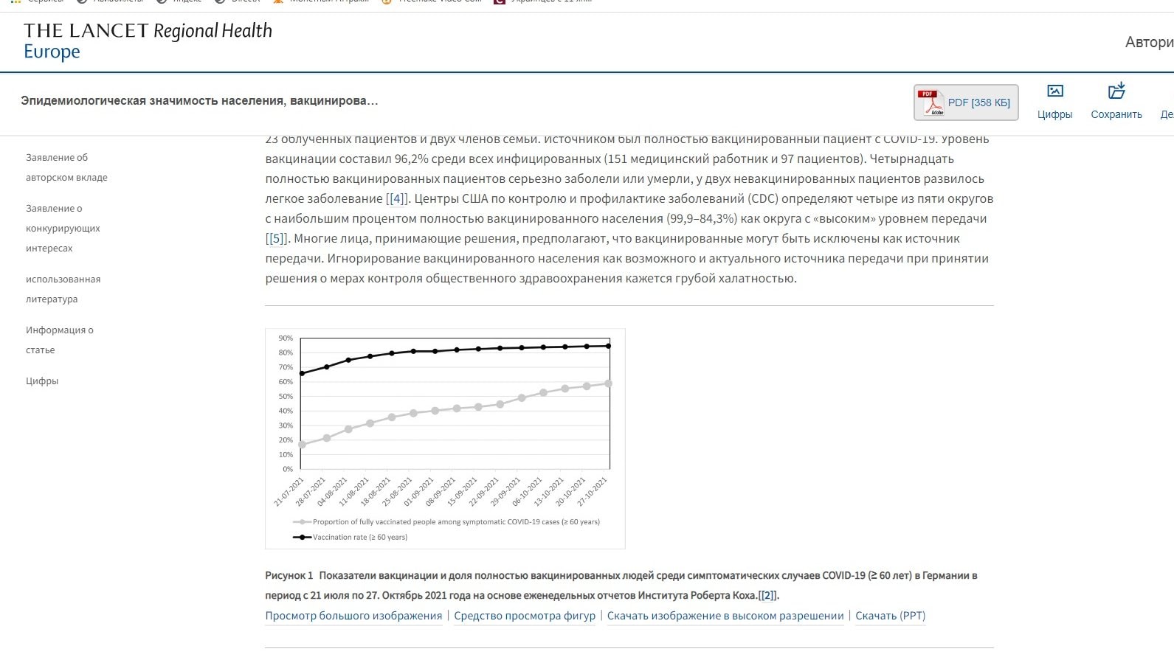
Task: Click Просмотр большого изображения link
Action: click(353, 616)
